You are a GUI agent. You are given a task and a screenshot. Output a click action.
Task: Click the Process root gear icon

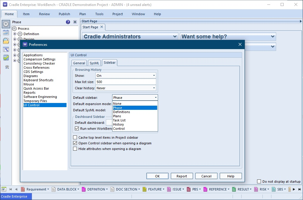14,29
